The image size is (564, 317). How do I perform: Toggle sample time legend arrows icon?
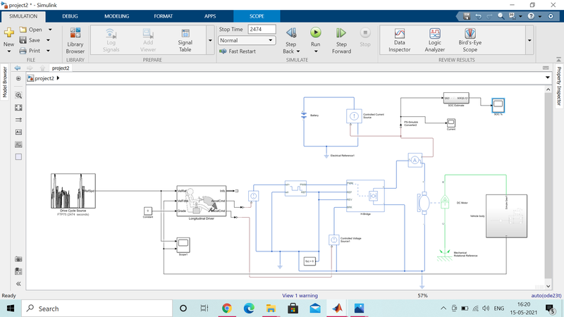point(19,120)
